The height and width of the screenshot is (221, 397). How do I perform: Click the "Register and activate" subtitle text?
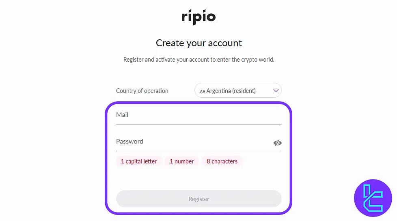[199, 60]
